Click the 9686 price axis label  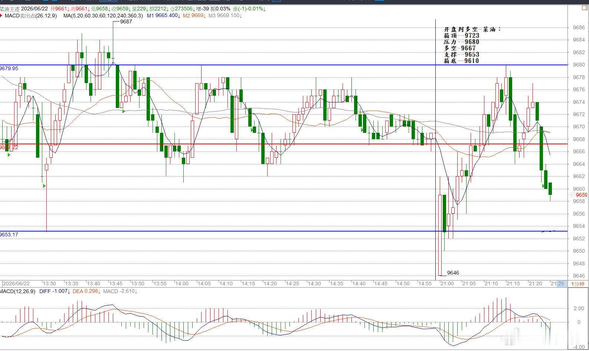click(x=579, y=27)
